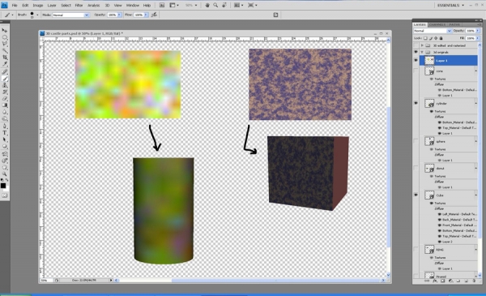The height and width of the screenshot is (296, 486).
Task: Enable airbrush mode in options bar
Action: click(x=154, y=15)
